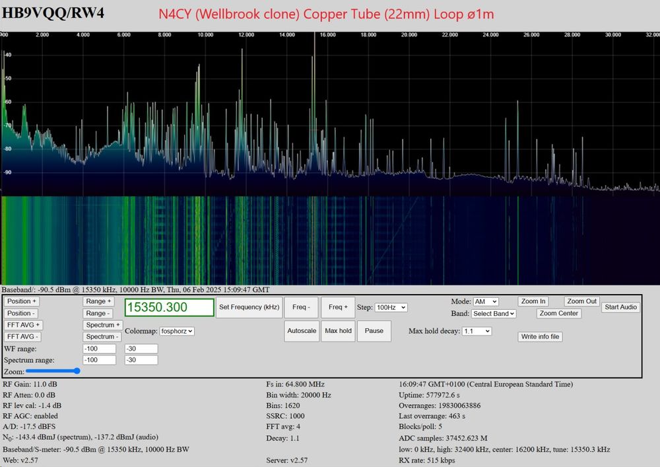Click the RF AGC: enabled readout
Screen dimensions: 660x467
point(30,416)
